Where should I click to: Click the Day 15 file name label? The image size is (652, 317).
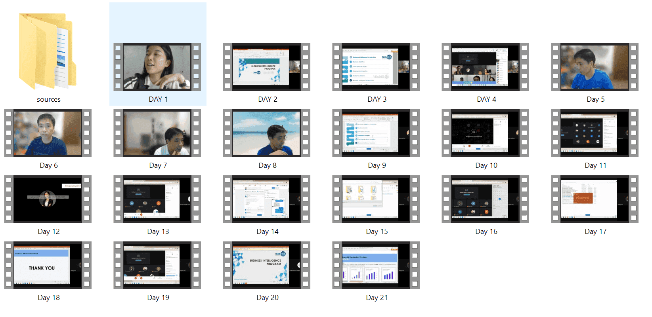(377, 232)
